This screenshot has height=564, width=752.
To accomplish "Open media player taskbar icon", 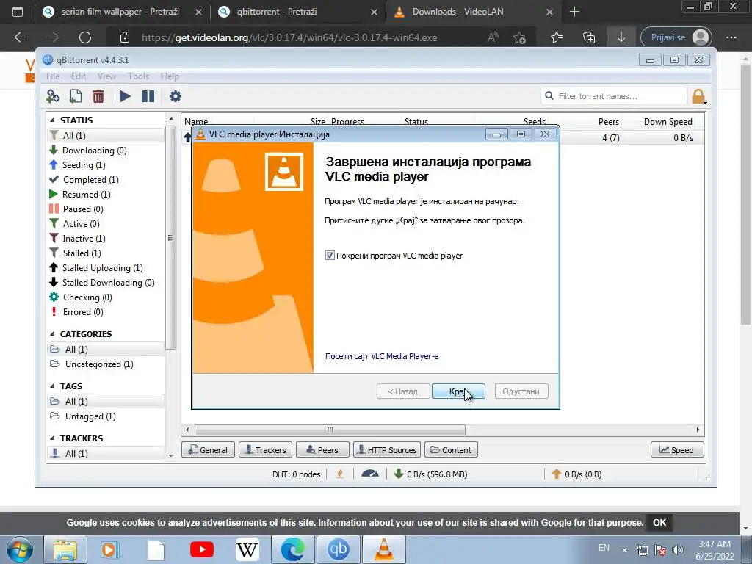I will pos(110,549).
